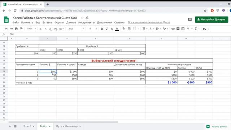Open the Анализ данных explore button
Screen dimensions: 231x130
[x=217, y=126]
